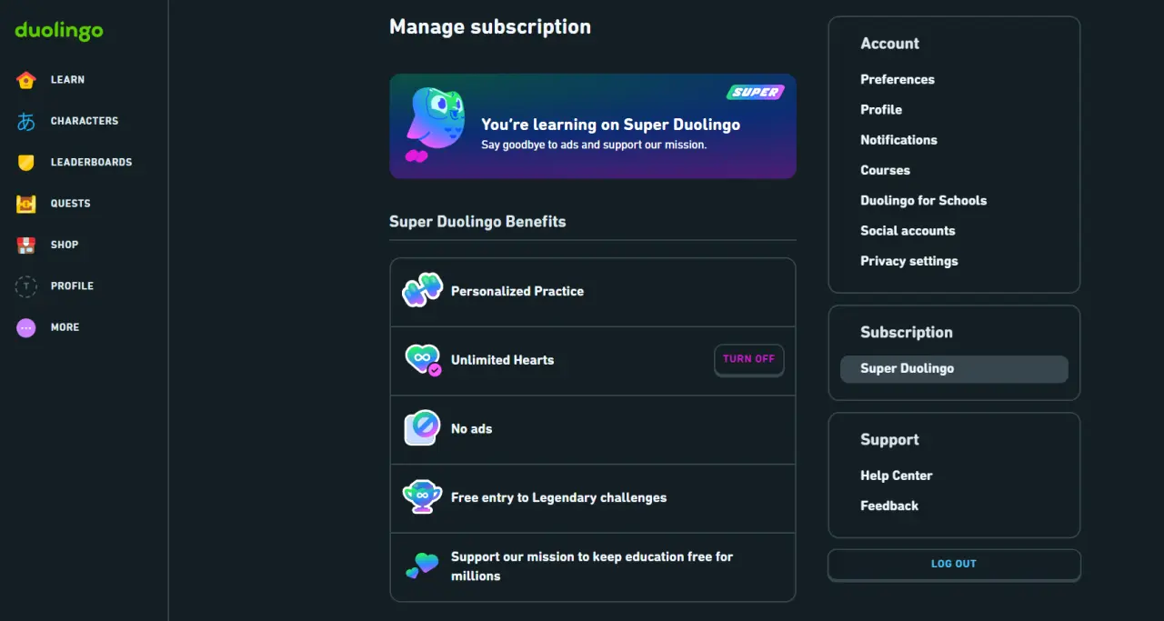The image size is (1164, 621).
Task: Click the Learn house icon
Action: [x=26, y=80]
